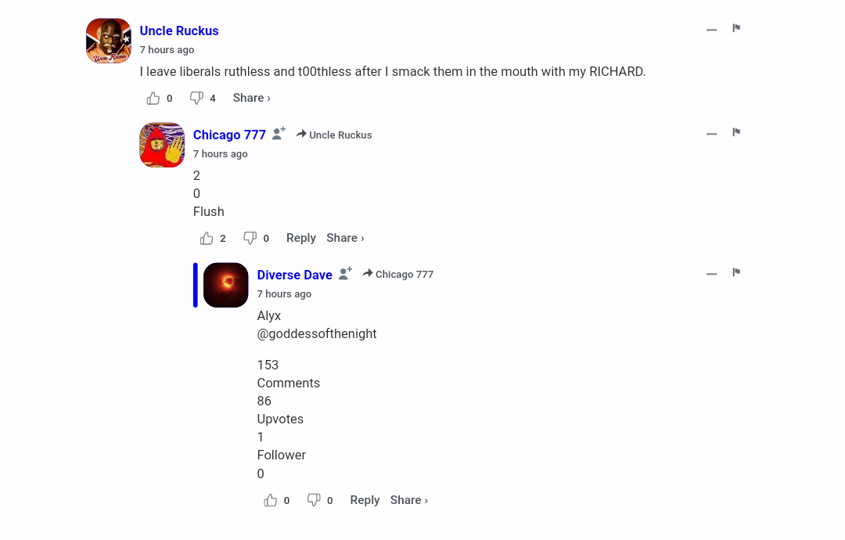Collapse Uncle Ruckus's comment thread
The width and height of the screenshot is (845, 540).
click(x=711, y=30)
